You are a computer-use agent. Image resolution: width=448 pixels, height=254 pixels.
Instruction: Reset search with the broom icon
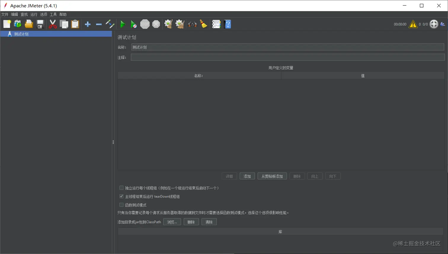204,24
